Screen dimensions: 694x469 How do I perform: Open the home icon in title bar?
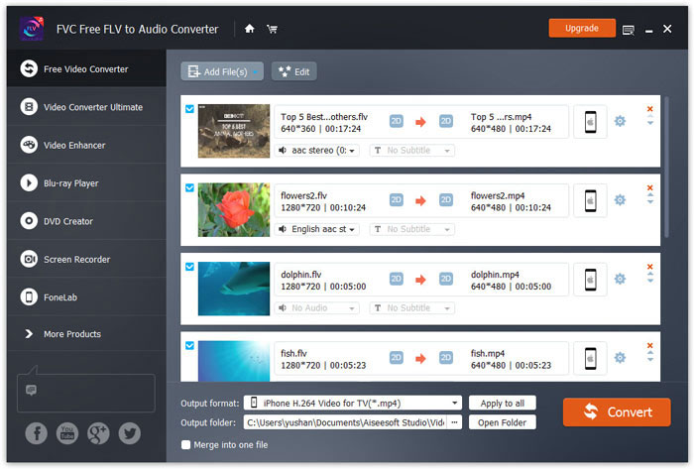[250, 29]
